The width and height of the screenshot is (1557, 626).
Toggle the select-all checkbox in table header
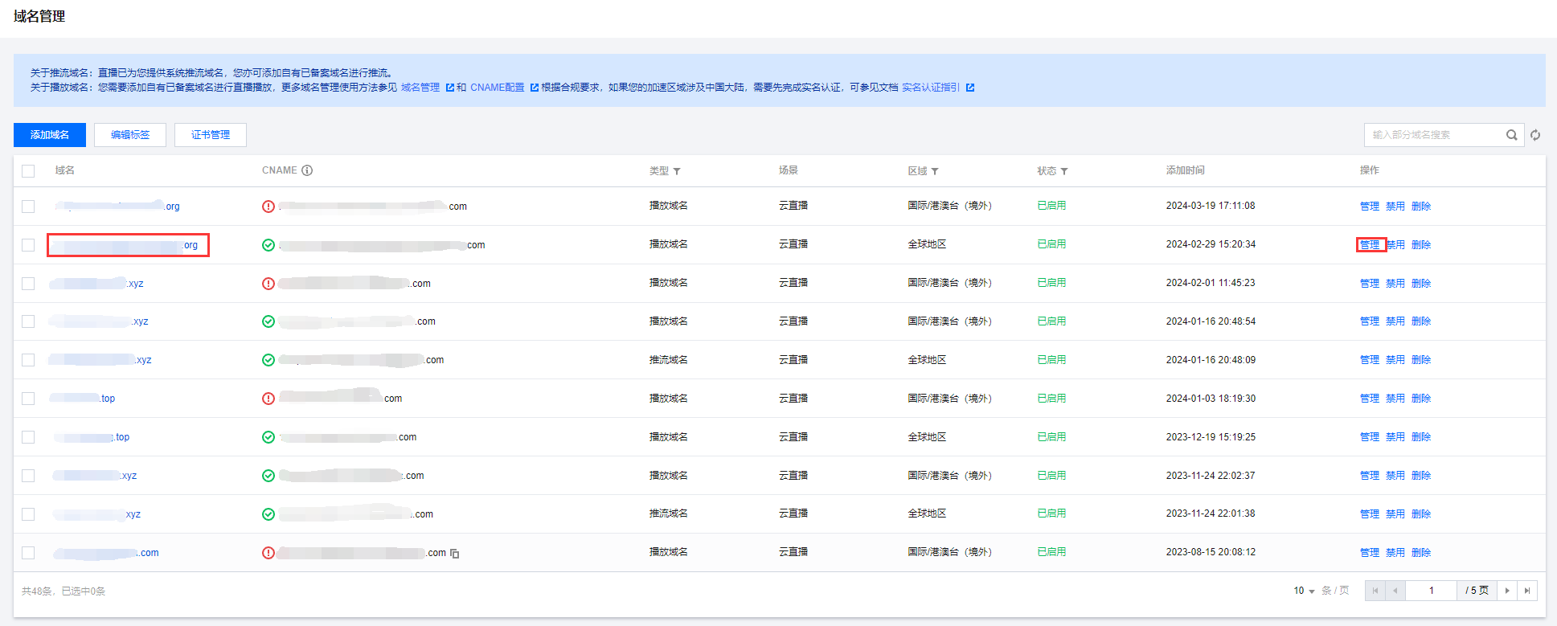pos(28,171)
